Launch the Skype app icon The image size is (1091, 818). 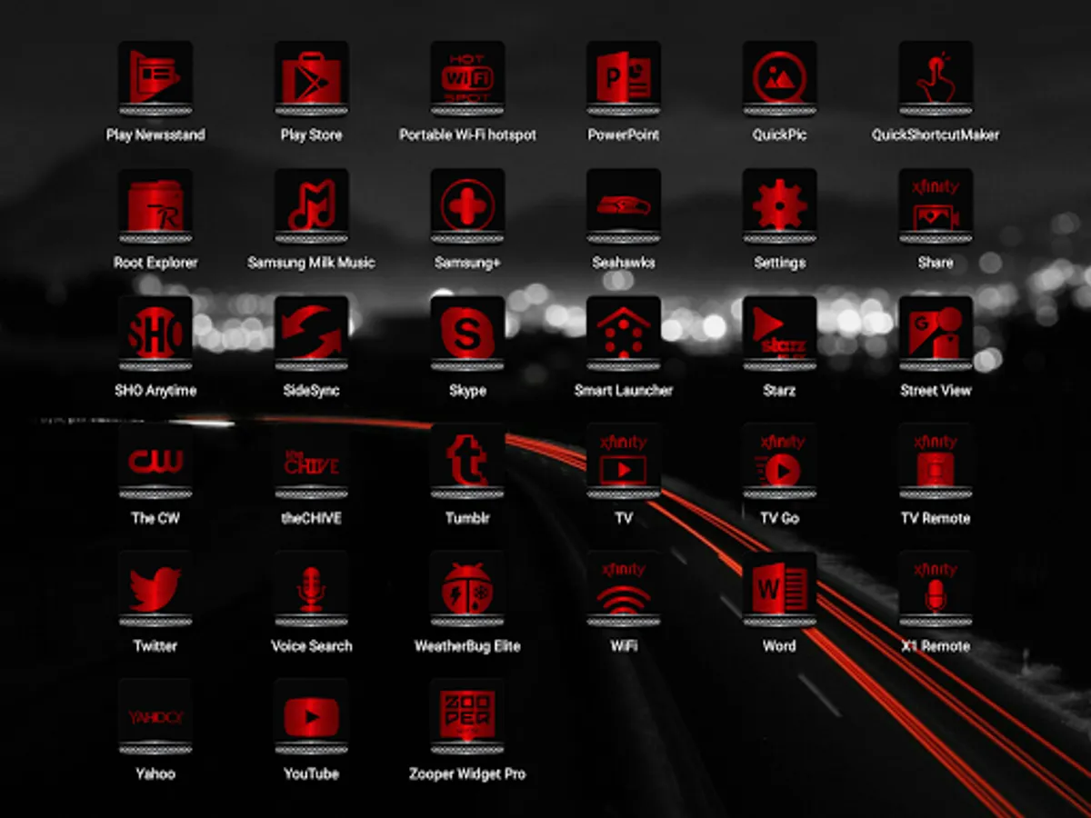click(x=467, y=334)
